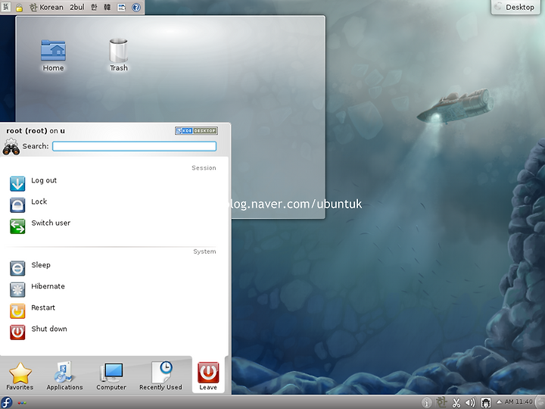
Task: Click the Korean Han tray icon in the taskbar
Action: pos(441,402)
